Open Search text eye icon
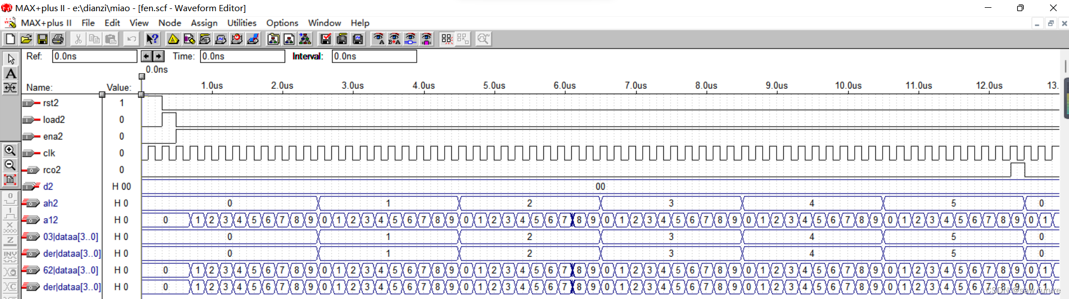Image resolution: width=1069 pixels, height=299 pixels. coord(378,39)
